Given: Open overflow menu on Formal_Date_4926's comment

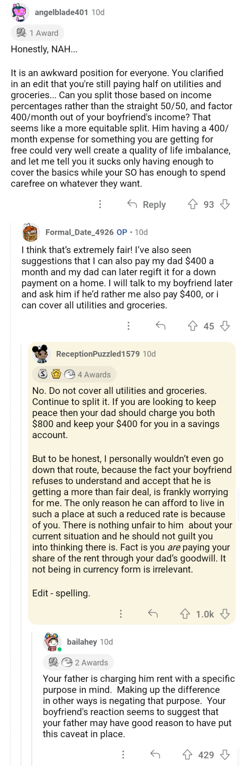Looking at the screenshot, I should (128, 326).
